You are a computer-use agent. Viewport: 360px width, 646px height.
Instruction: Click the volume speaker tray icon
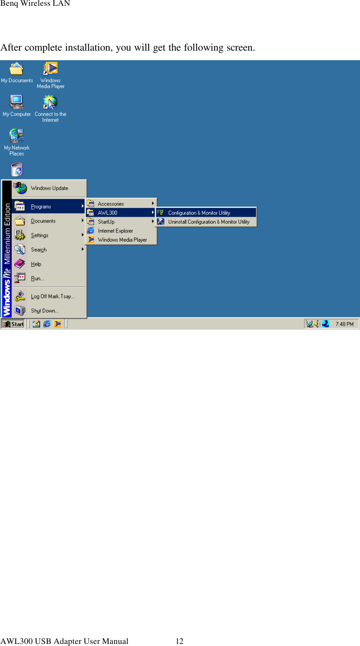tap(317, 324)
